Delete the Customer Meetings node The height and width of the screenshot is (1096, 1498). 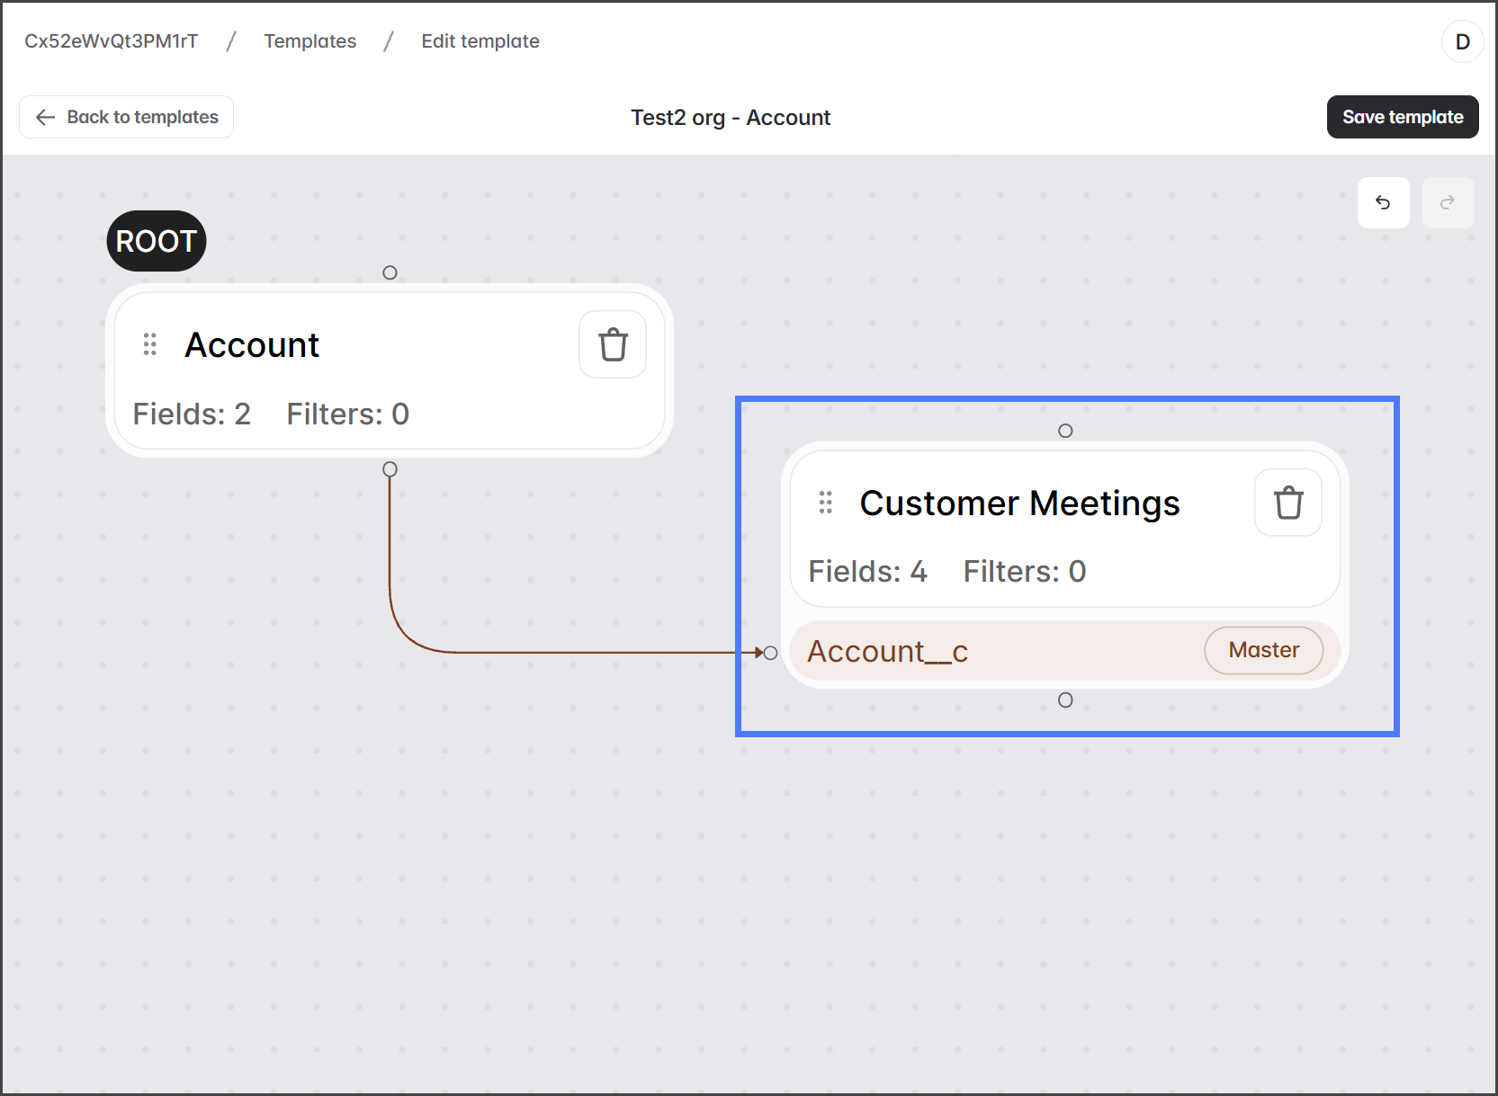[1287, 503]
